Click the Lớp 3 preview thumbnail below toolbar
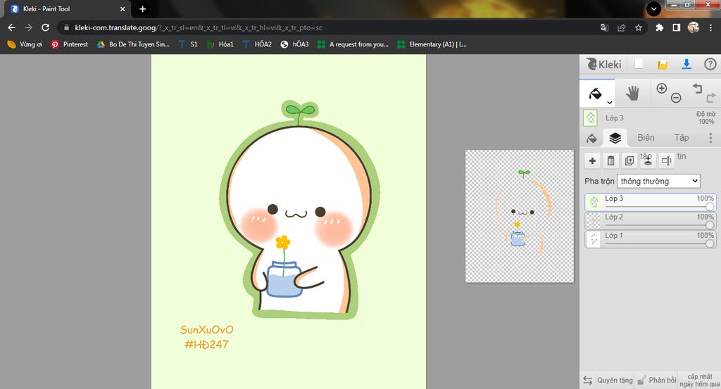 pos(591,118)
